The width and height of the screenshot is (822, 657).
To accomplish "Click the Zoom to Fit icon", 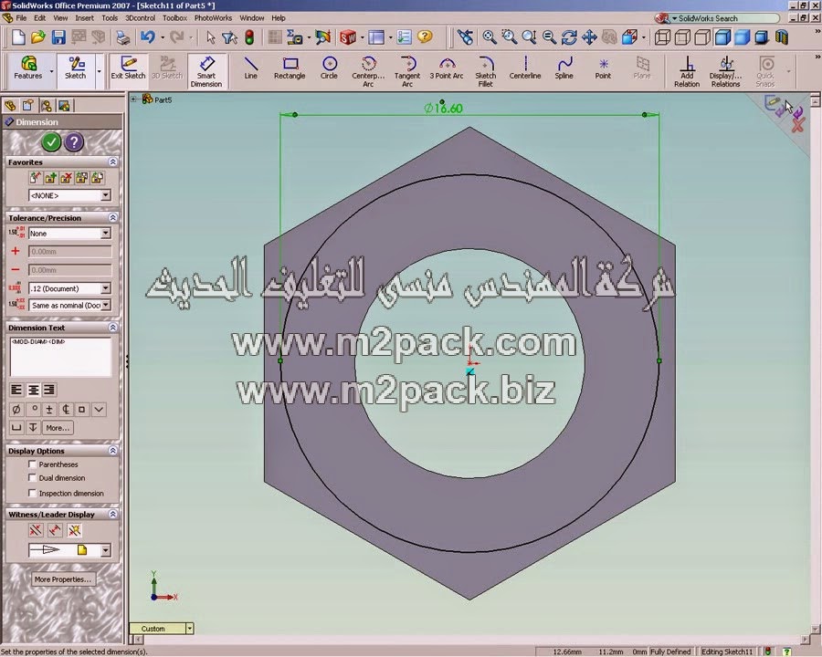I will (x=490, y=37).
